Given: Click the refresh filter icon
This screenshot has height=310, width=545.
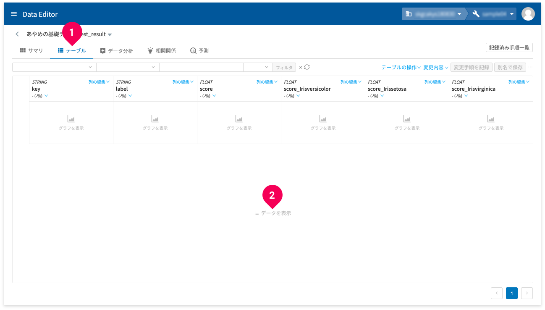Looking at the screenshot, I should click(307, 67).
